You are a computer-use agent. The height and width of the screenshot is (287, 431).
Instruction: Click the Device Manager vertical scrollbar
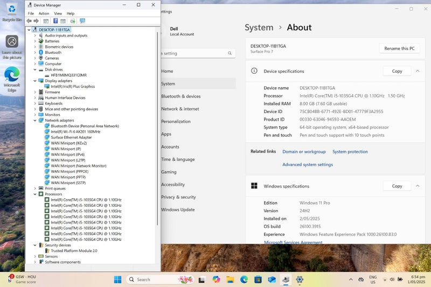(x=158, y=129)
